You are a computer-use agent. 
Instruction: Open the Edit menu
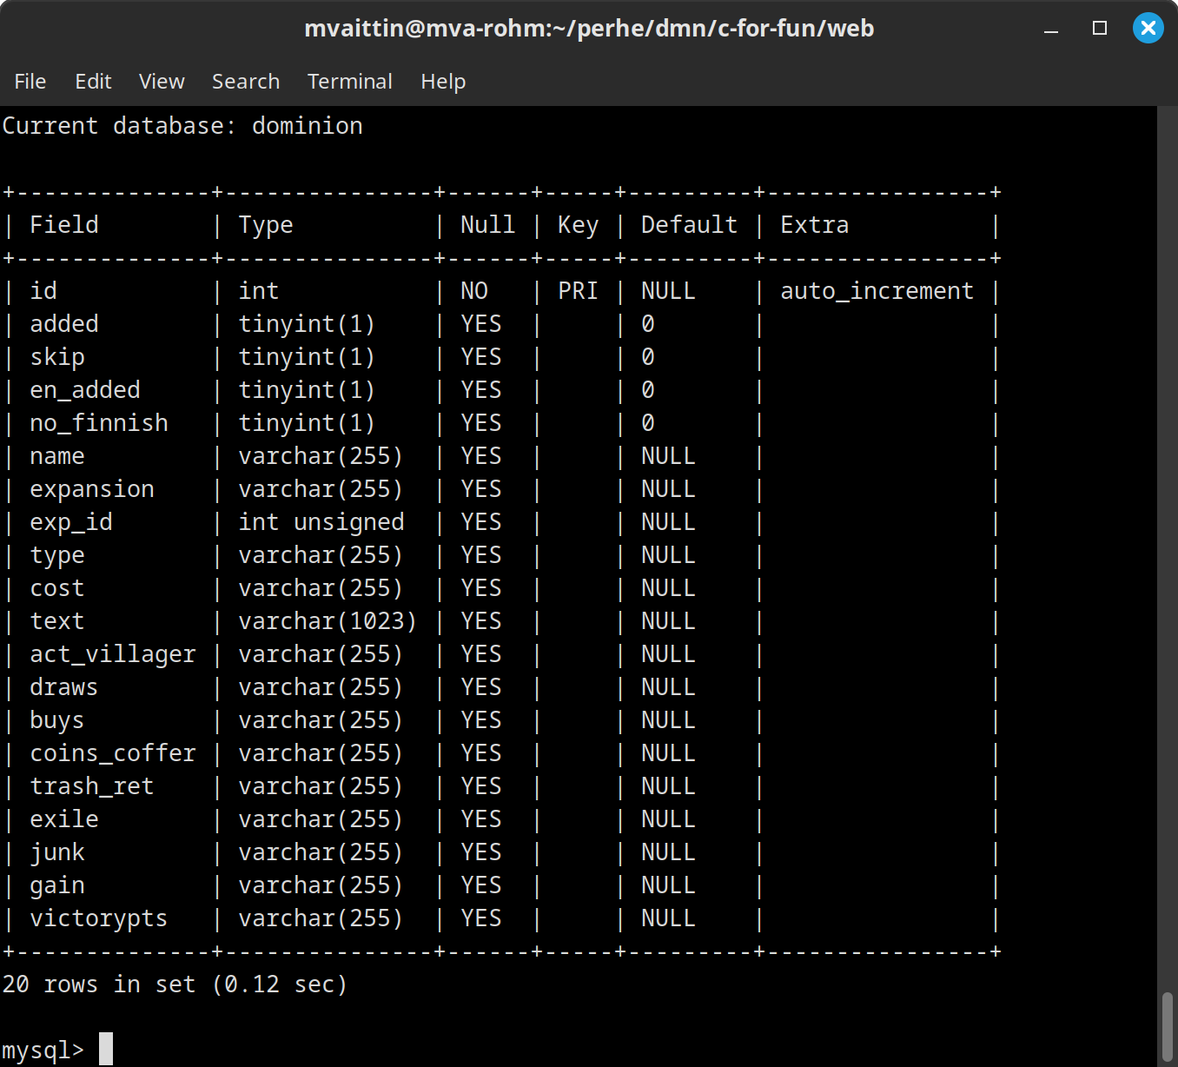click(x=93, y=82)
